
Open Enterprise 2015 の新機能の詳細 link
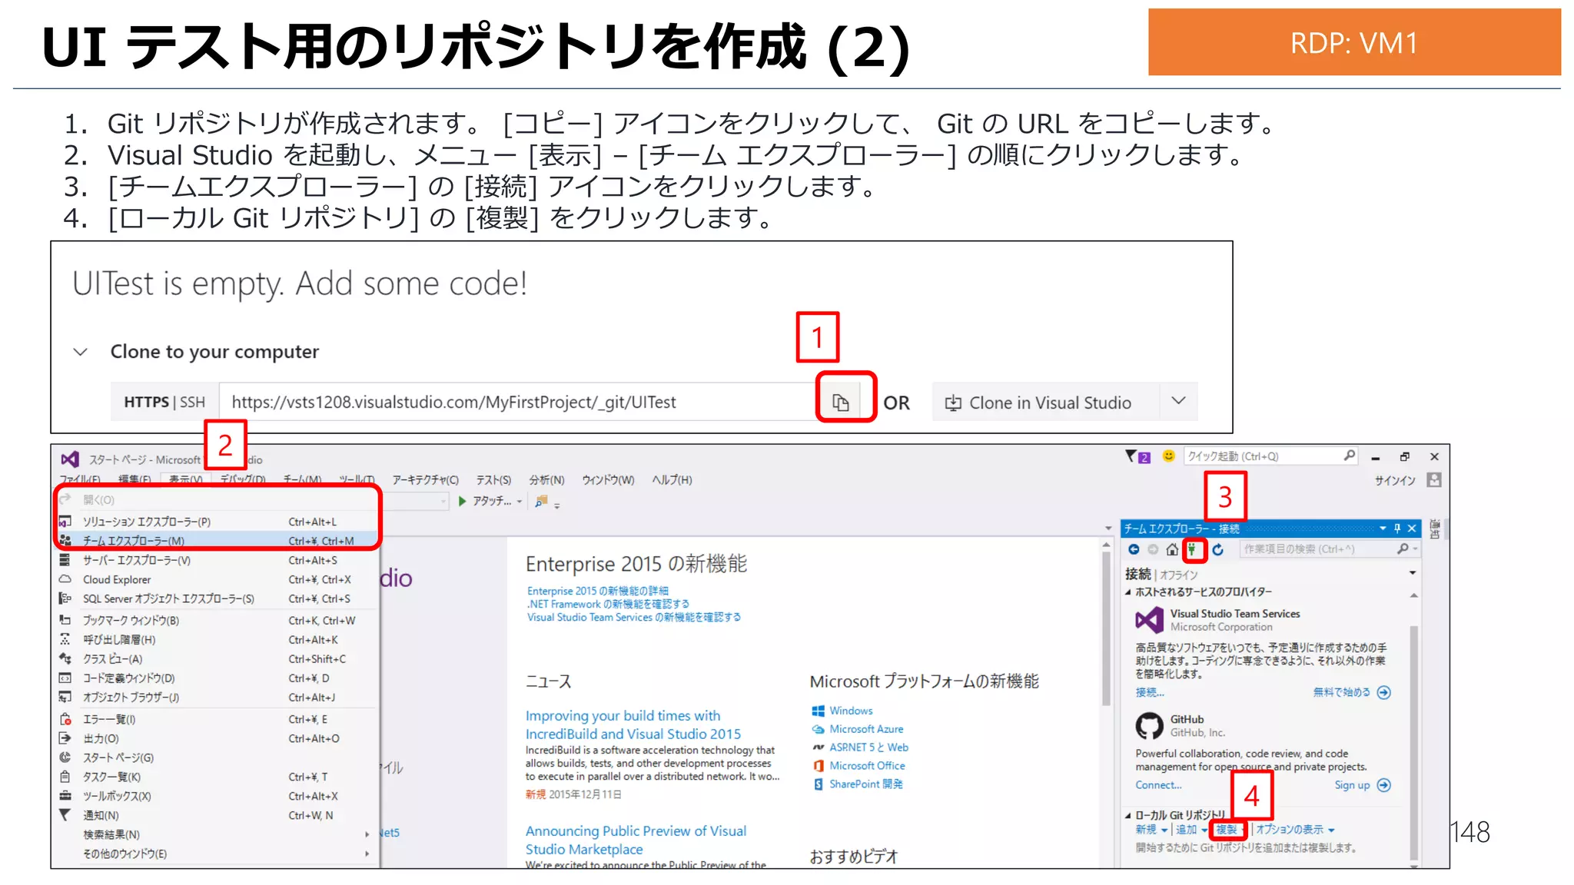(x=597, y=591)
